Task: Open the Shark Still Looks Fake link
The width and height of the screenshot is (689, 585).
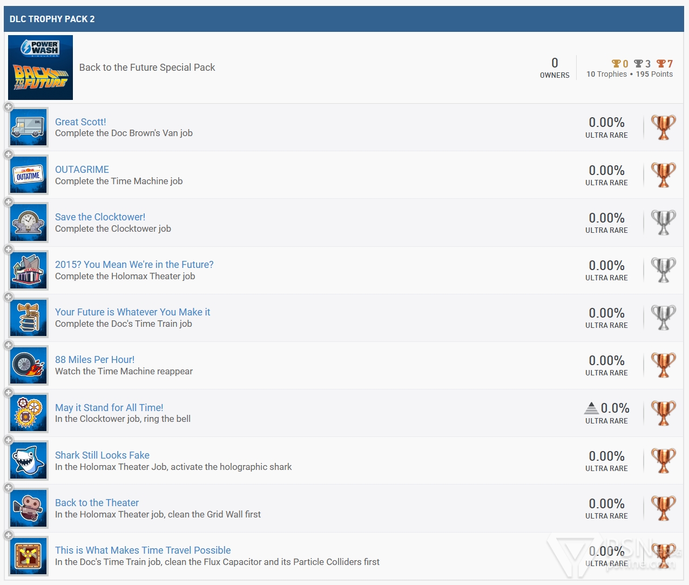Action: (x=102, y=455)
